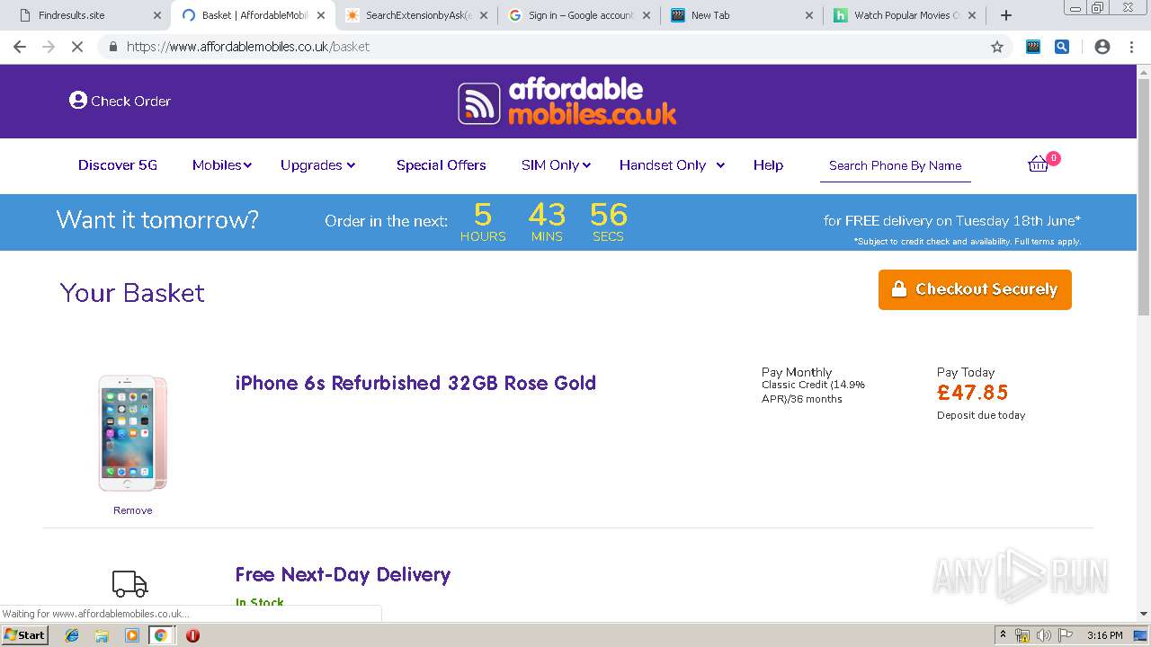
Task: Expand the Upgrades dropdown menu
Action: tap(318, 165)
